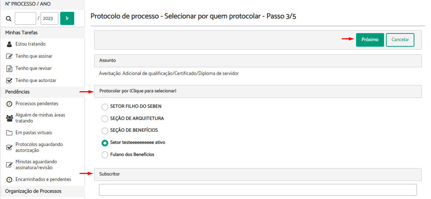
Task: Click the Próximo button
Action: [x=370, y=40]
